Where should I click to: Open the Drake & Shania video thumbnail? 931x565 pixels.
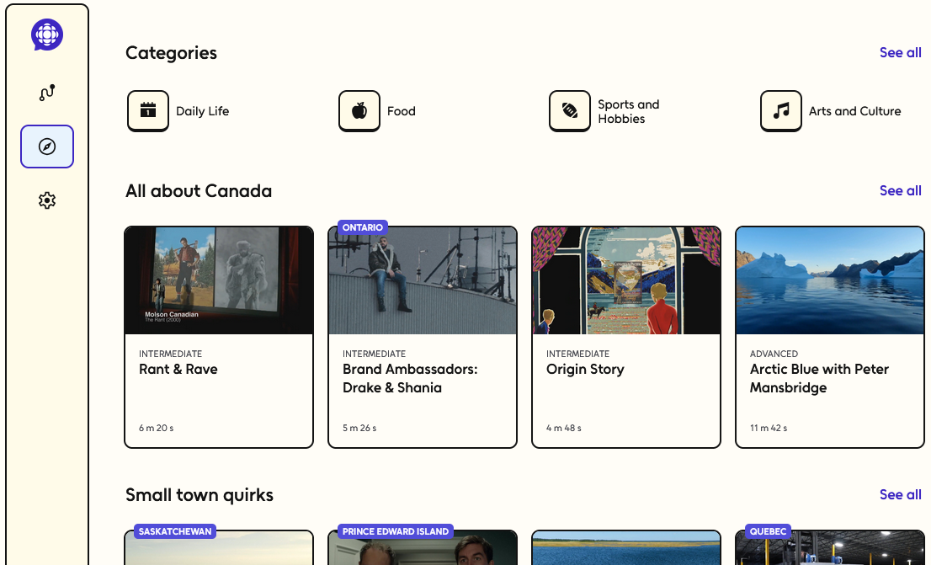(x=423, y=280)
